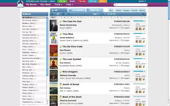This screenshot has height=106, width=170.
Task: Open the Movies tab
Action: pyautogui.click(x=62, y=1)
